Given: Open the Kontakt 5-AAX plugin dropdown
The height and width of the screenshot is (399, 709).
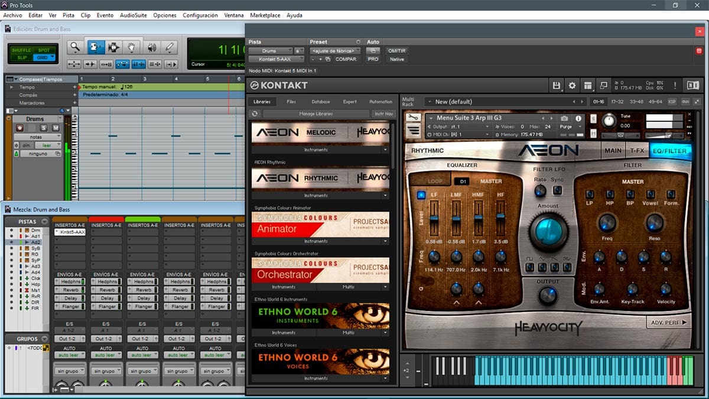Looking at the screenshot, I should [275, 59].
